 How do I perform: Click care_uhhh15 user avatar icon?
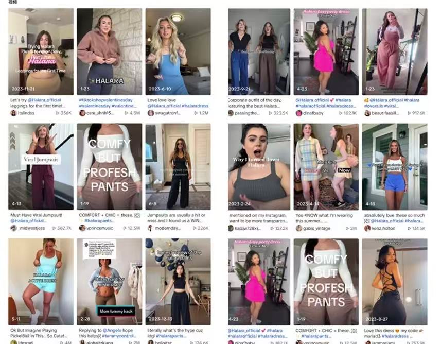(x=82, y=113)
